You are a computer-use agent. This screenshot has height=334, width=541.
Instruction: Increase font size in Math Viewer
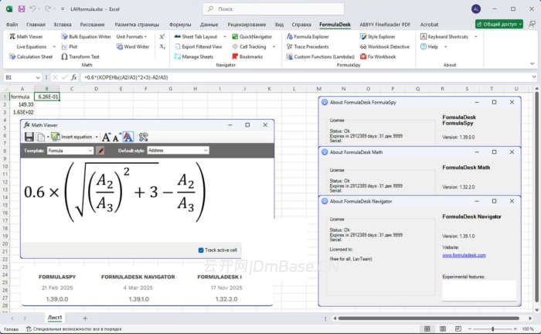click(107, 137)
